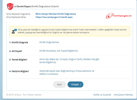137x100 pixels.
Task: Click the 3- Temel-Bilgileri row label
Action: [18, 60]
